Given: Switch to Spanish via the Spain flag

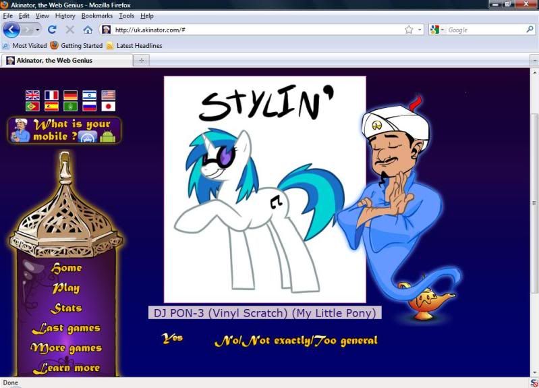Looking at the screenshot, I should 51,107.
